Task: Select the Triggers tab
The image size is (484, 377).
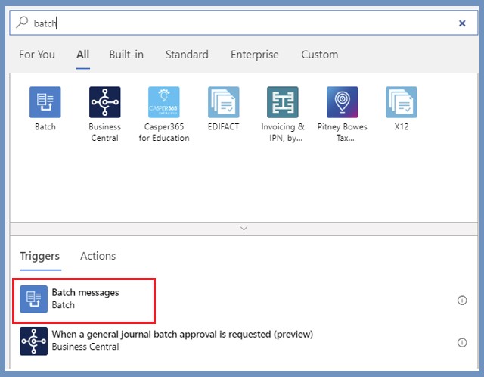Action: coord(40,256)
